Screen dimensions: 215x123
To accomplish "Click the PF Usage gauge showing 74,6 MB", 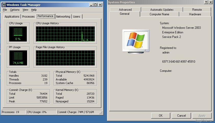I will tap(18, 58).
